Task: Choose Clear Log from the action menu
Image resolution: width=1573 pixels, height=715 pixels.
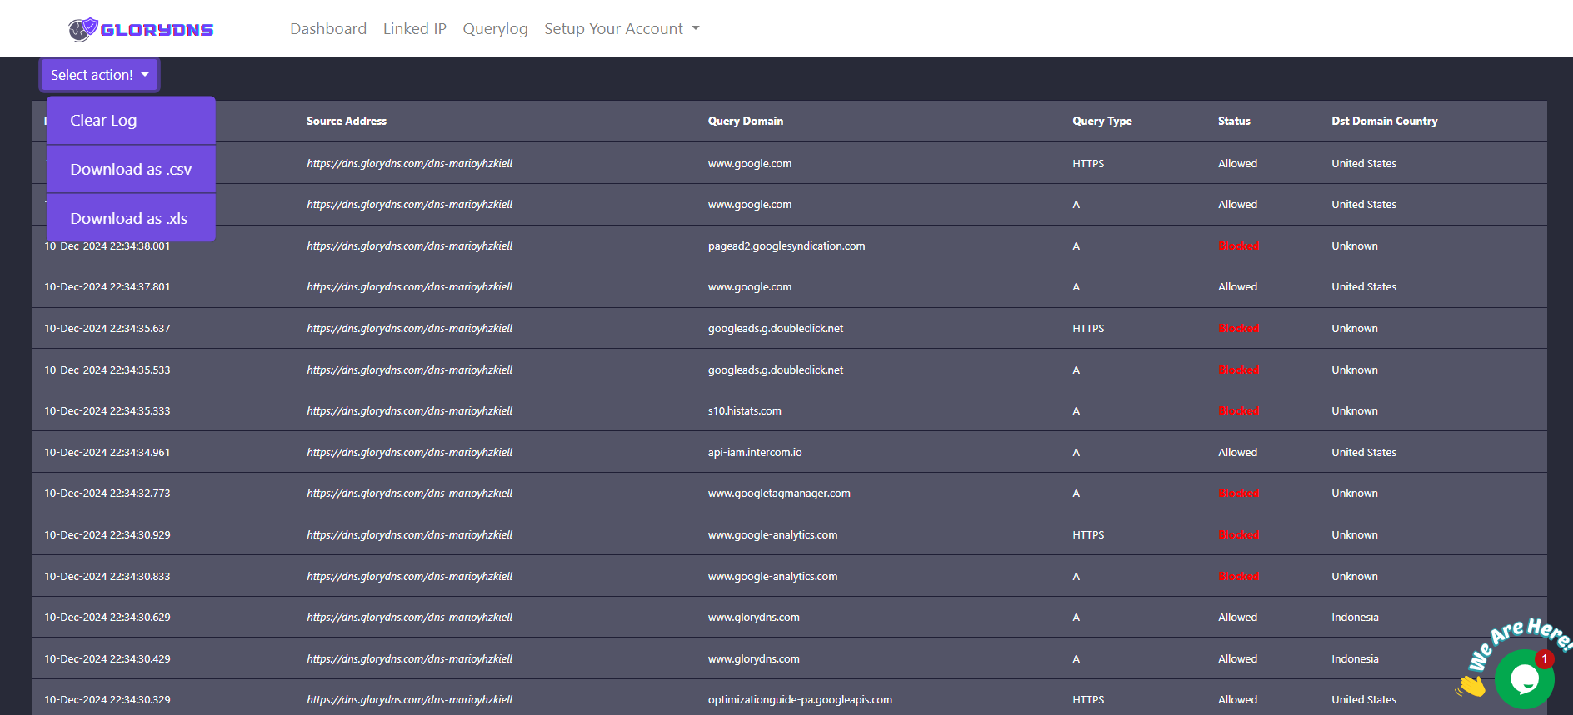Action: 131,121
